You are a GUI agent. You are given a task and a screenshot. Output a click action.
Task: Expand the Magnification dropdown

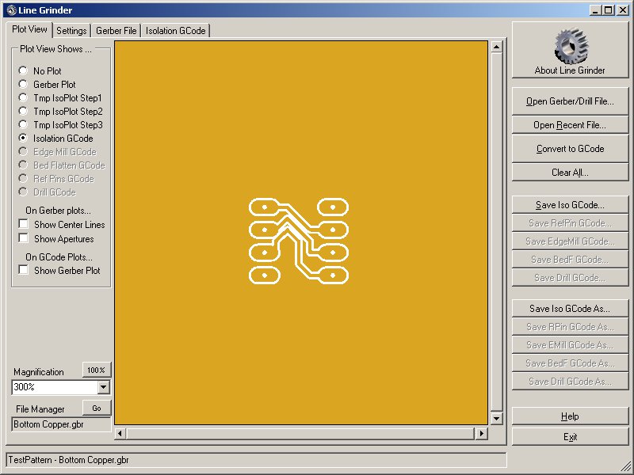(x=103, y=387)
